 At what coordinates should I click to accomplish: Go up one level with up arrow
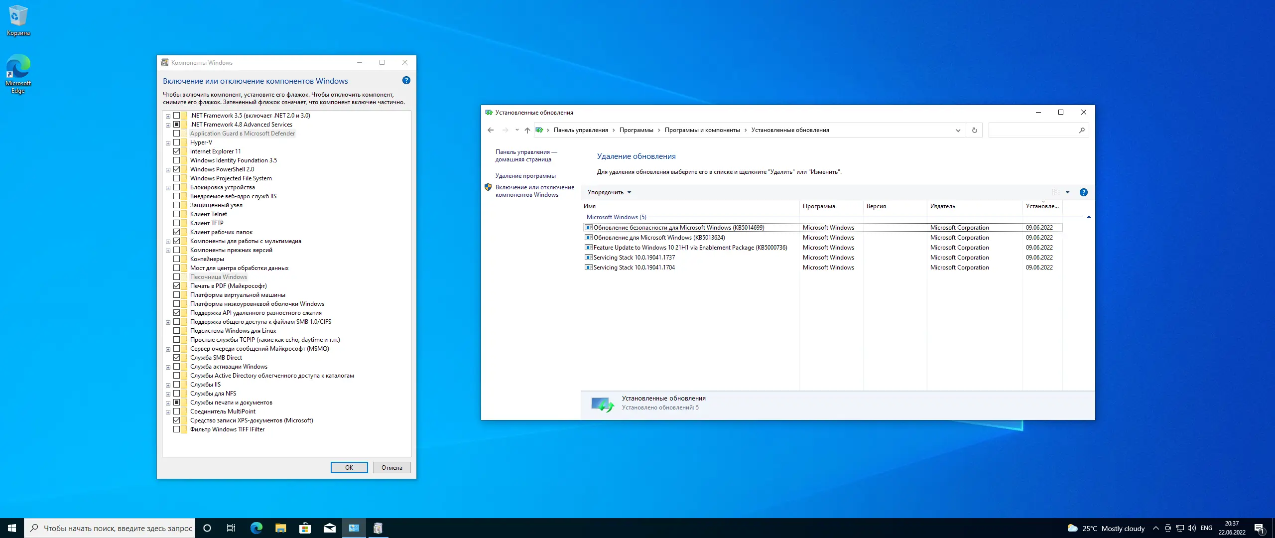click(527, 130)
